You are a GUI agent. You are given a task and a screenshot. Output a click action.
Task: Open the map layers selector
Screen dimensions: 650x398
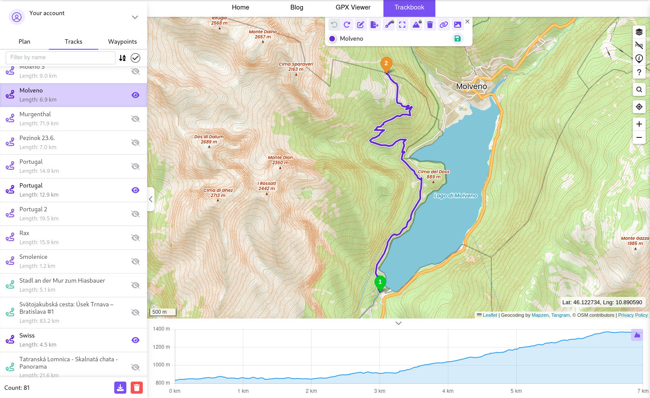[639, 32]
